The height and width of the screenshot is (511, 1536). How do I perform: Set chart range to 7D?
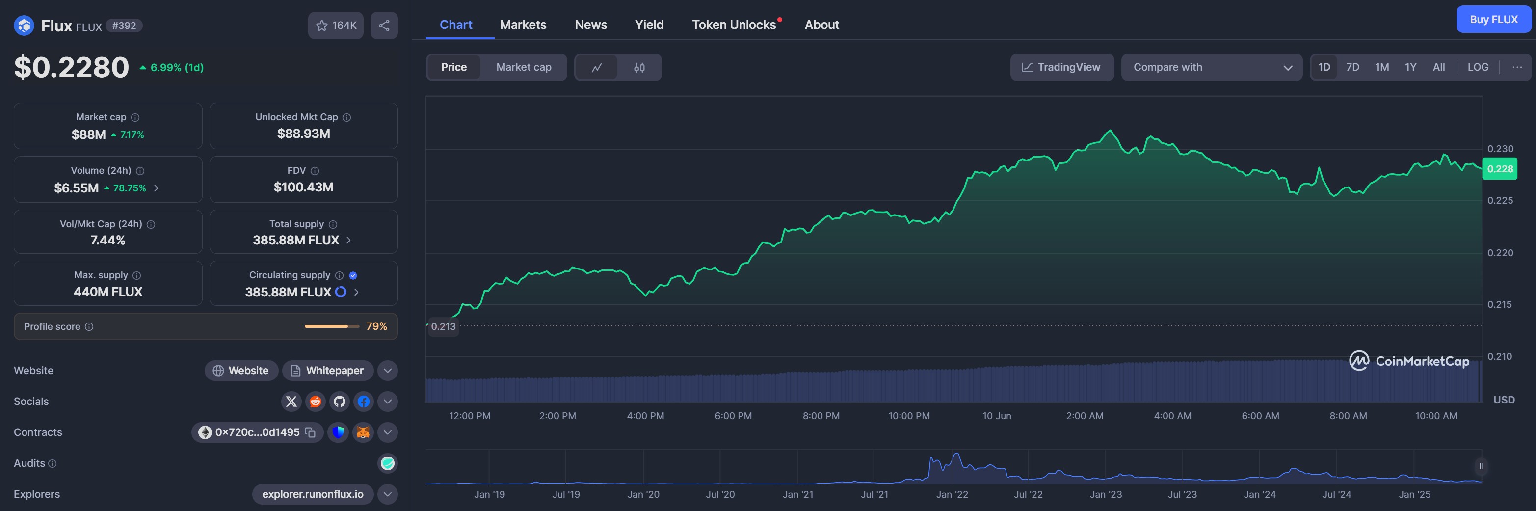[1352, 67]
